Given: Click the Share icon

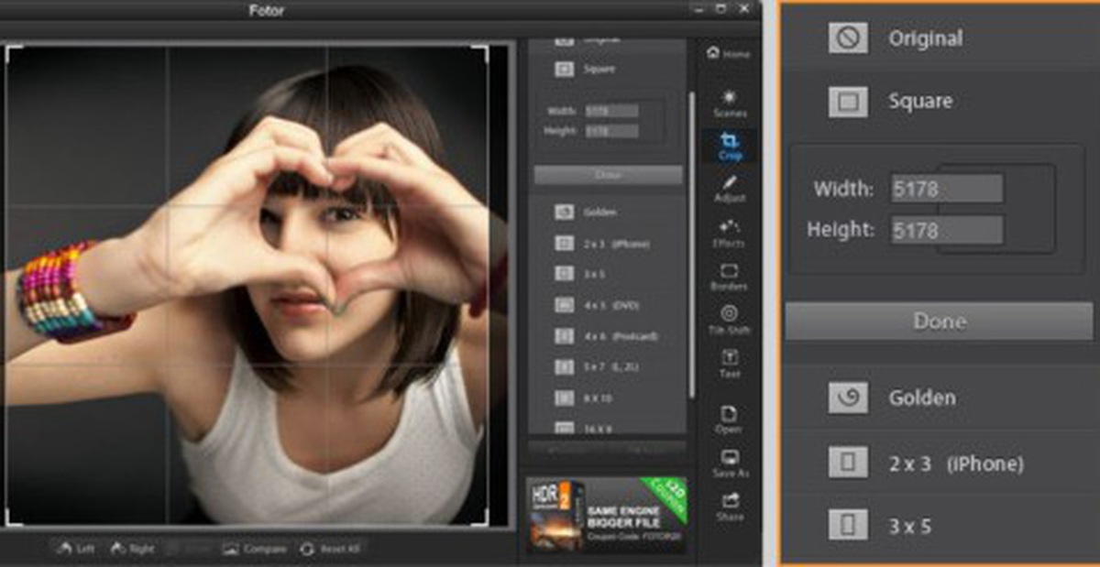Looking at the screenshot, I should click(730, 507).
